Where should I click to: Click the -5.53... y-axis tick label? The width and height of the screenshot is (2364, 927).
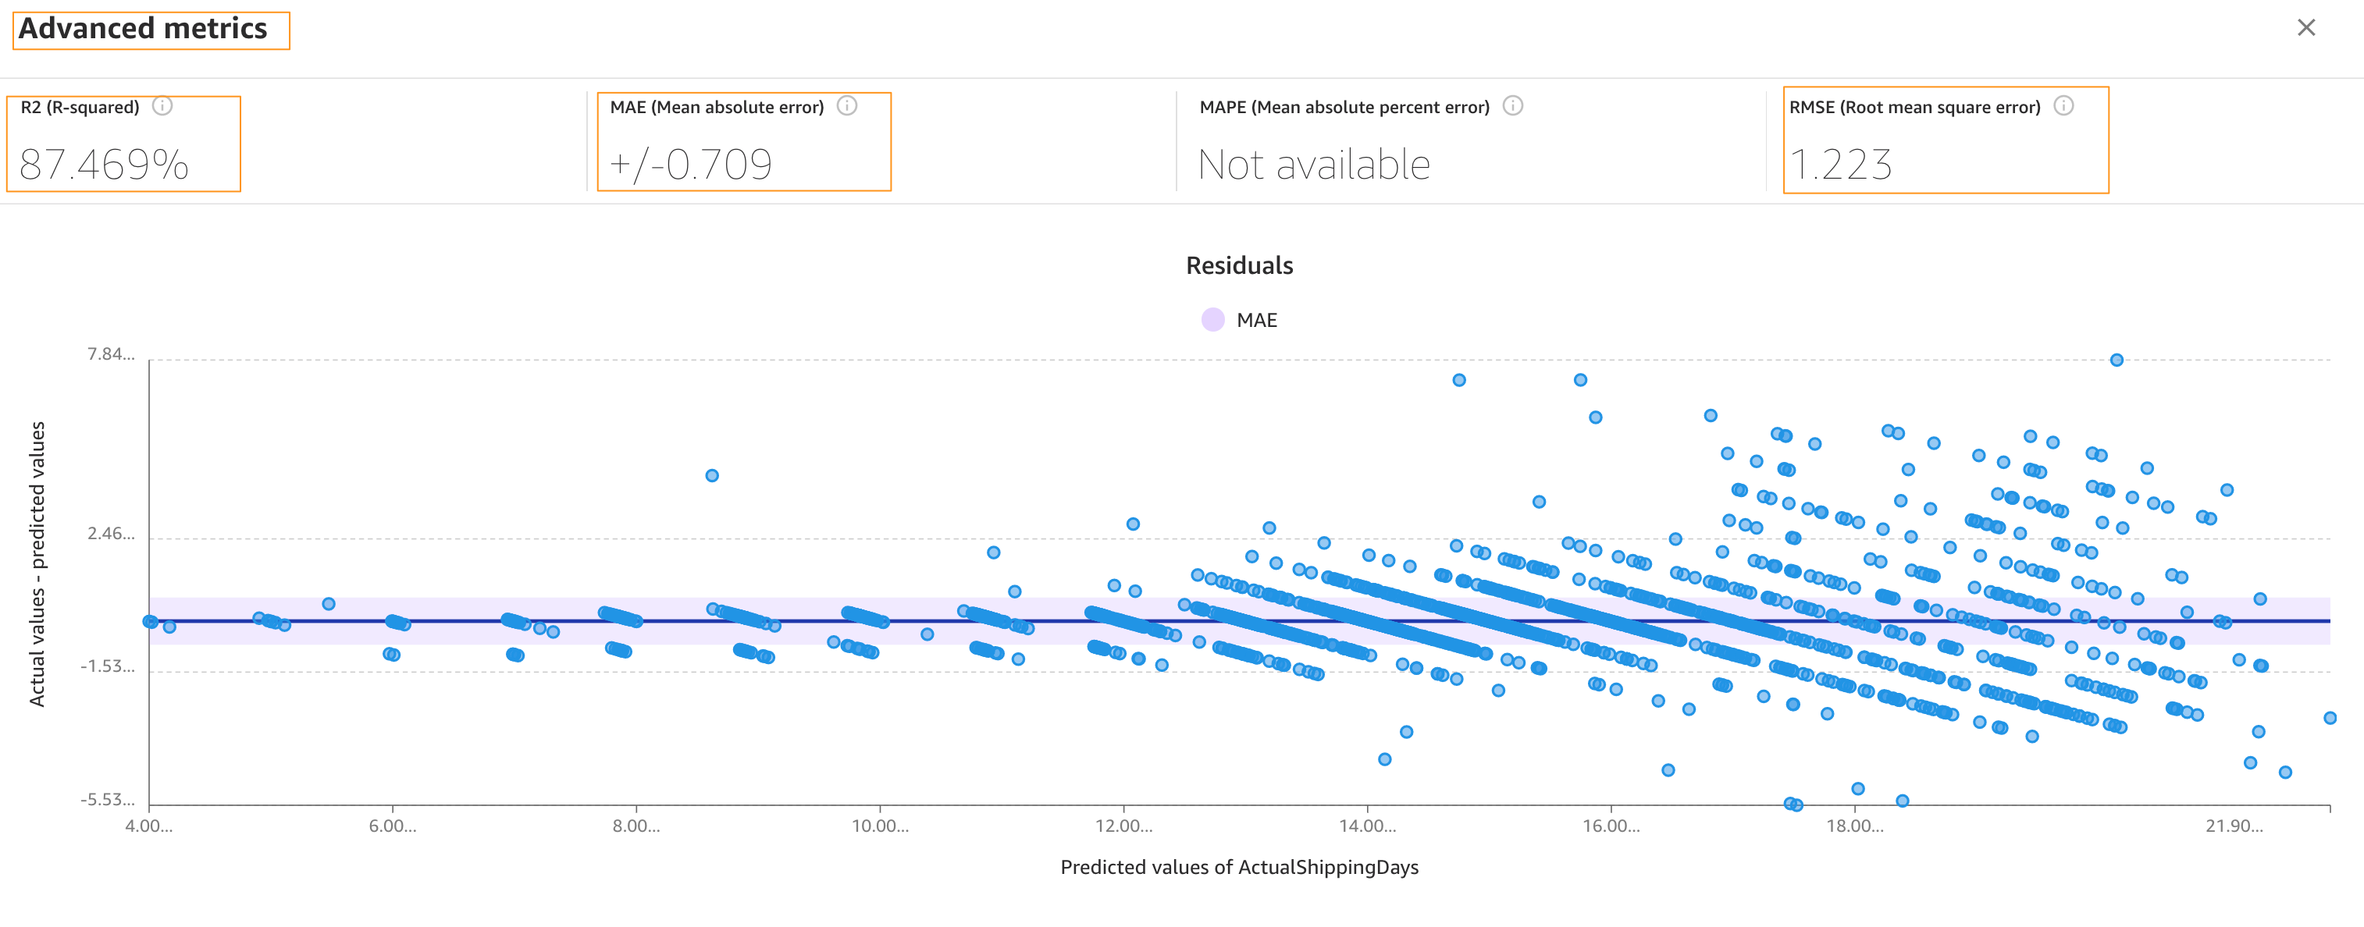click(108, 800)
